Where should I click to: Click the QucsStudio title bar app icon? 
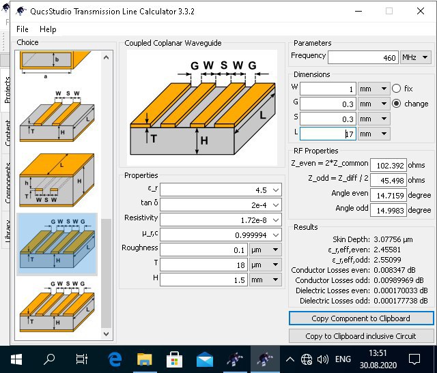pyautogui.click(x=21, y=11)
